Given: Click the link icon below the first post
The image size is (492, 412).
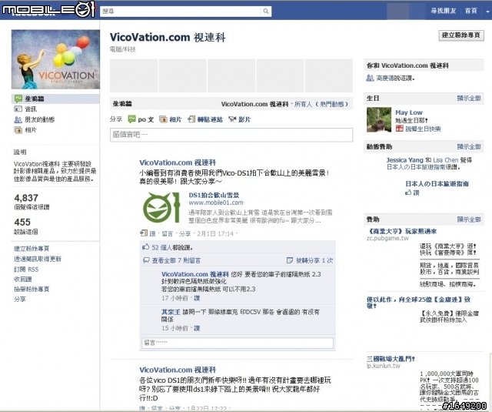Looking at the screenshot, I should (x=144, y=233).
